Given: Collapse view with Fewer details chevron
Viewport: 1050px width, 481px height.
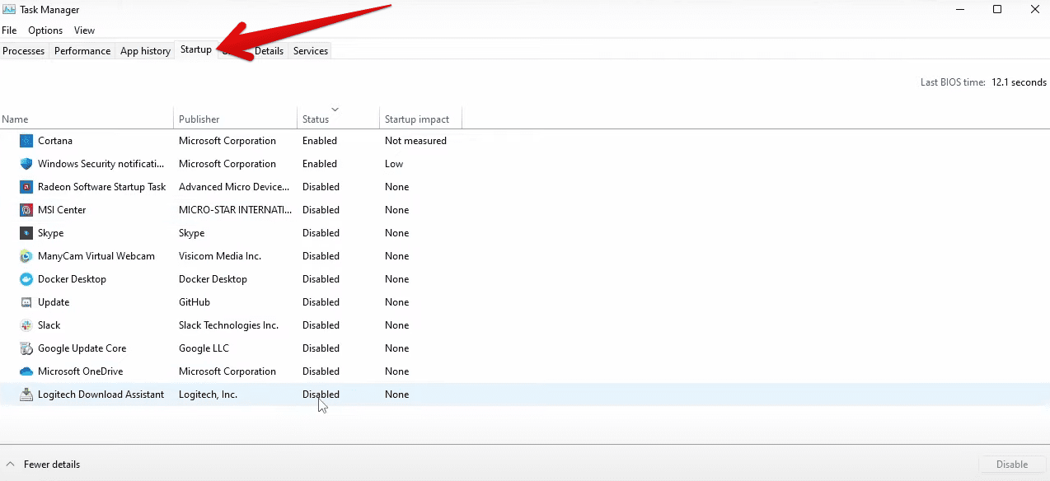Looking at the screenshot, I should 11,465.
